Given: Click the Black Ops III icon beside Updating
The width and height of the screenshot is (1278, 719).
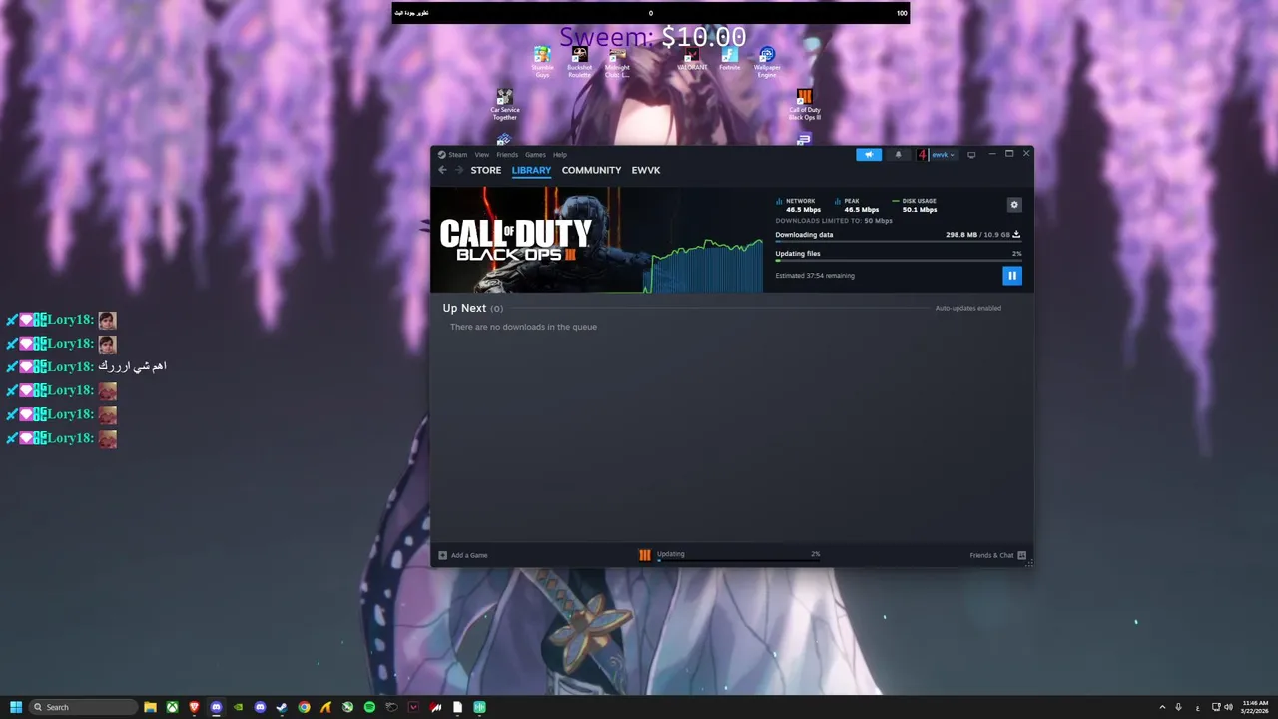Looking at the screenshot, I should pyautogui.click(x=645, y=555).
